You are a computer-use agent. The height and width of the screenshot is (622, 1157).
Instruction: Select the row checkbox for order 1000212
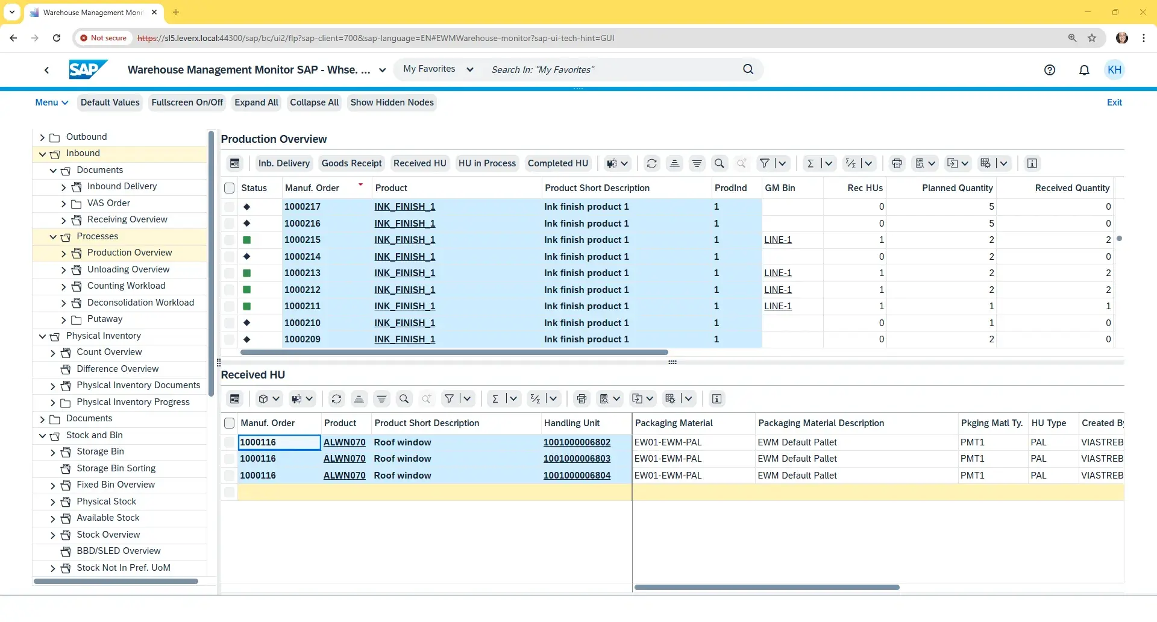point(229,290)
